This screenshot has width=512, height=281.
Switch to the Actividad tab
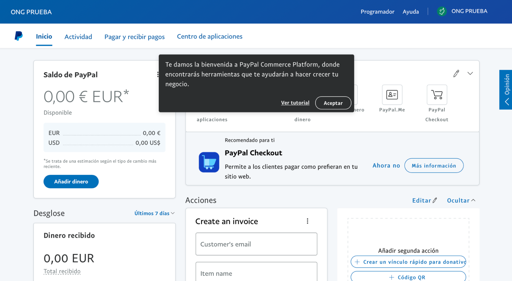pos(78,37)
